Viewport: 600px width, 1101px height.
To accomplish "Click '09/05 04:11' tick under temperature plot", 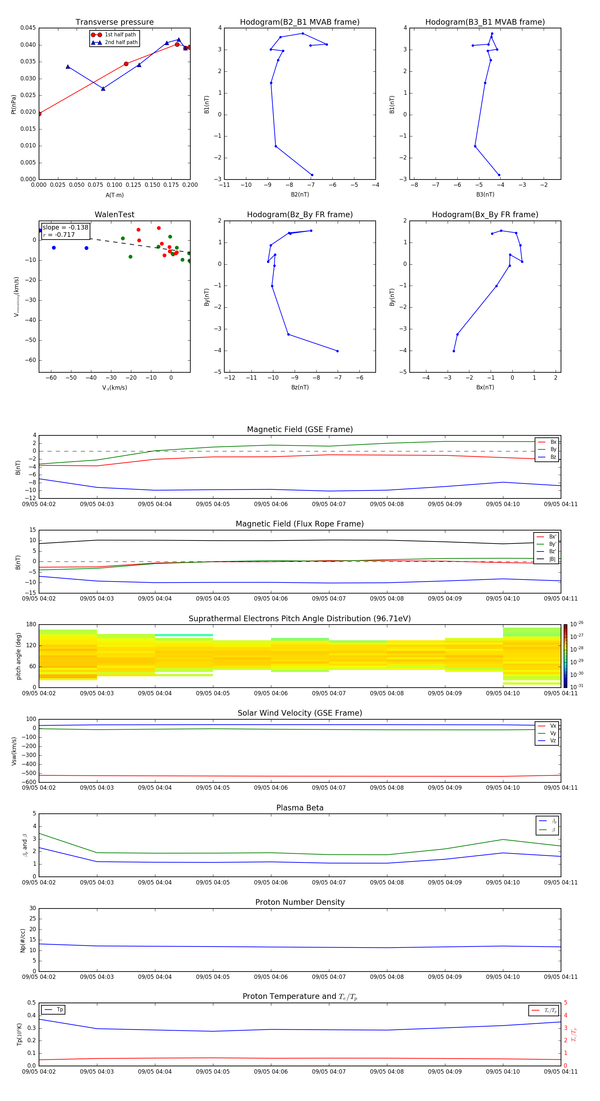I will click(560, 1072).
